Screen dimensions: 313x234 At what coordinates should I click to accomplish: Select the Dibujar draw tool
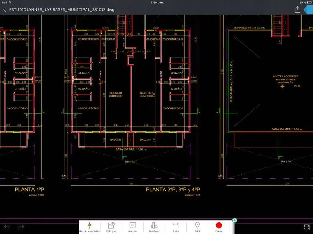111,227
